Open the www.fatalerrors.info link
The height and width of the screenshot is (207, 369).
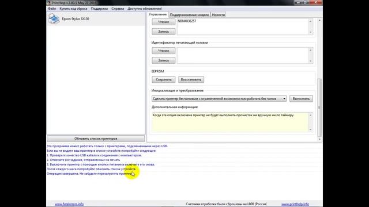pyautogui.click(x=69, y=204)
